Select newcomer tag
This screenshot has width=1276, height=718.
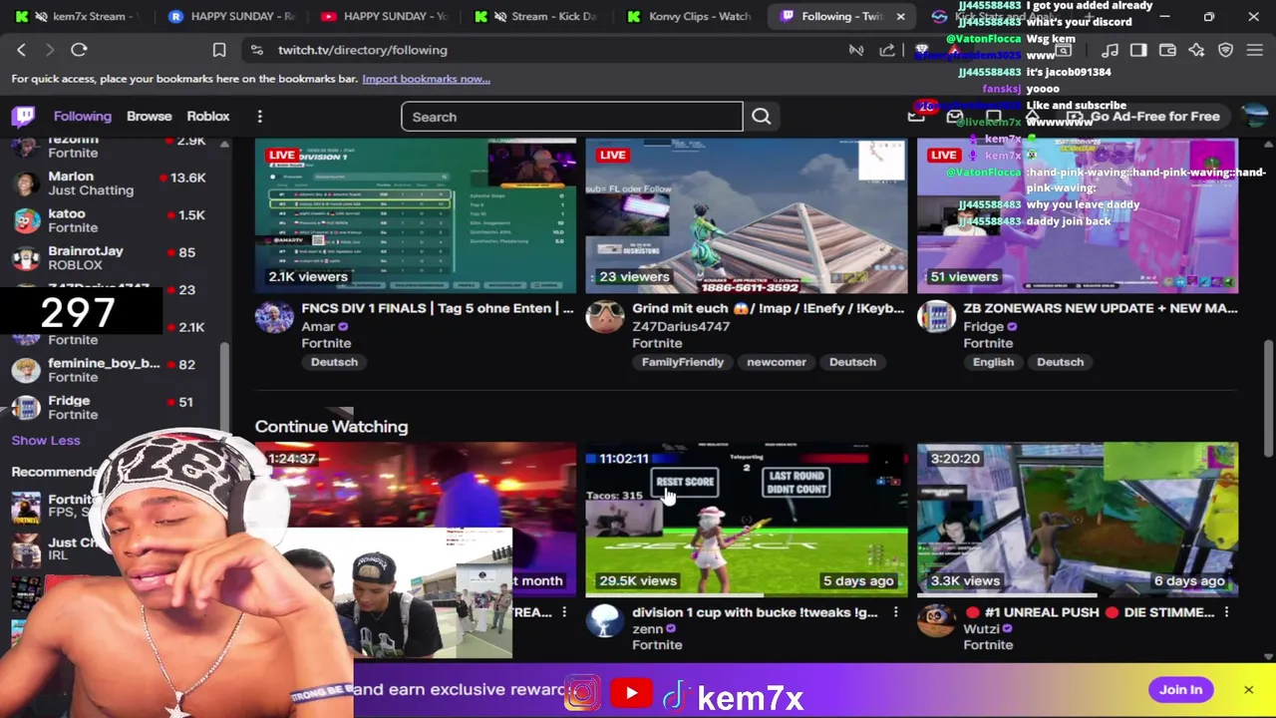point(777,362)
